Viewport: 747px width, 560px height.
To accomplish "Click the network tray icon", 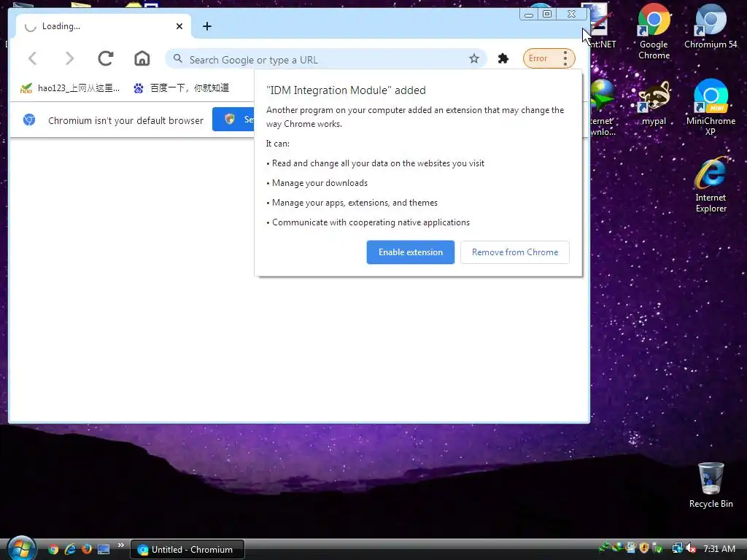I will click(677, 548).
